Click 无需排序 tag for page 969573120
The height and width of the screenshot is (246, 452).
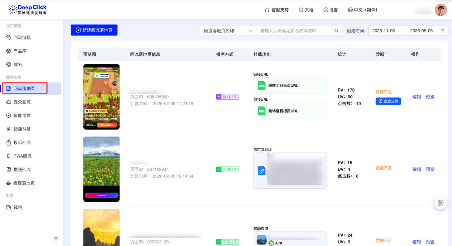pos(228,242)
